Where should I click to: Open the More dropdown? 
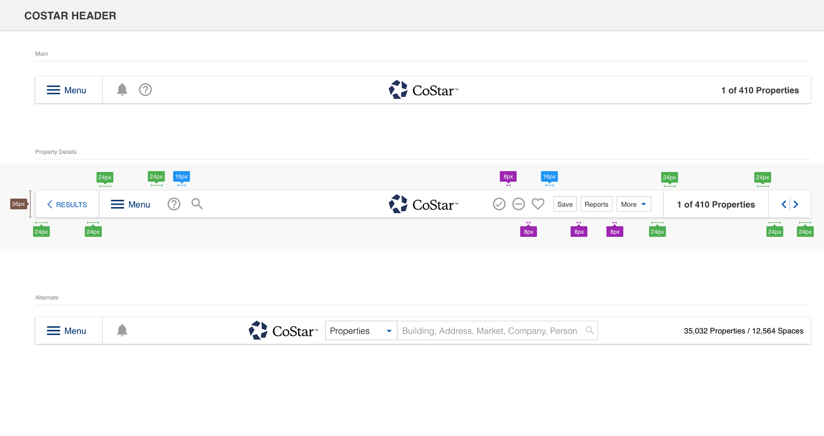pos(634,204)
